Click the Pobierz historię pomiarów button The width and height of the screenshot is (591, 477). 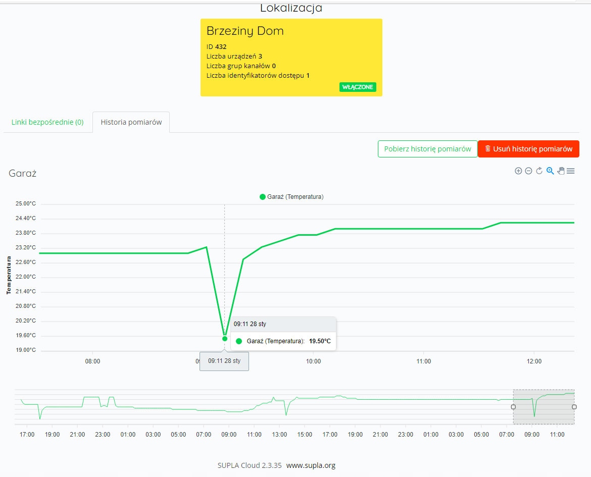(x=427, y=148)
